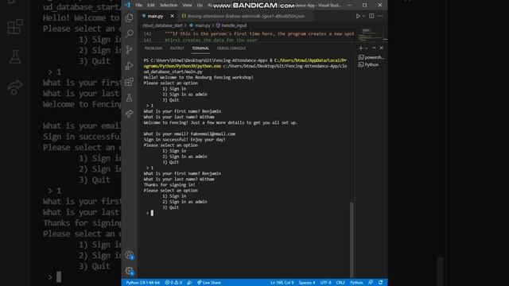Open the View menu
Viewport: 509px width, 286px height.
(187, 6)
